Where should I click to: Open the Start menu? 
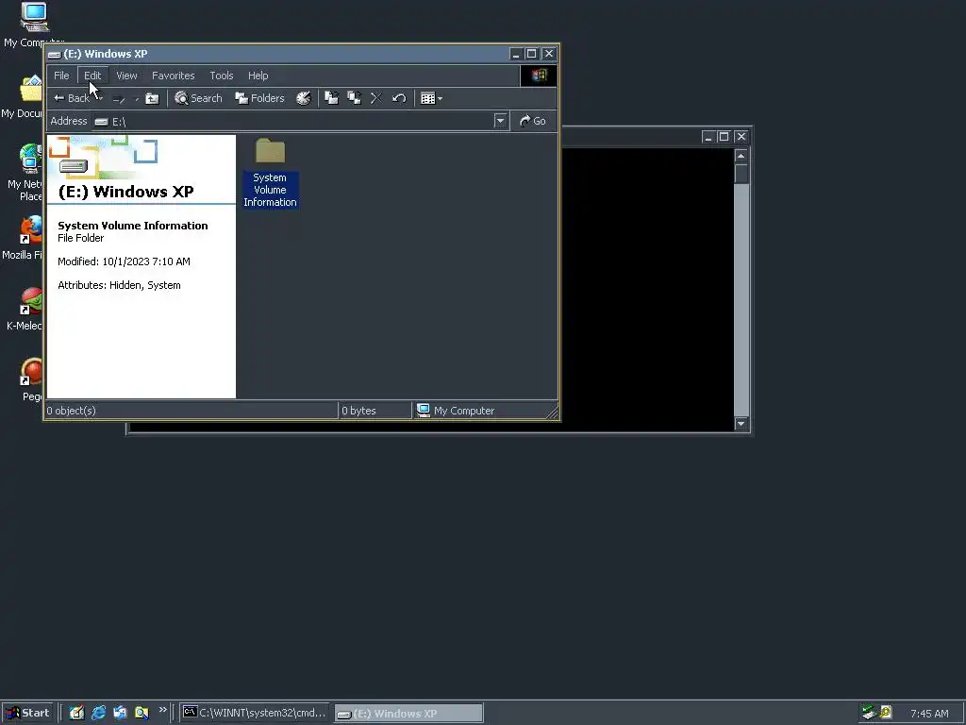click(27, 713)
